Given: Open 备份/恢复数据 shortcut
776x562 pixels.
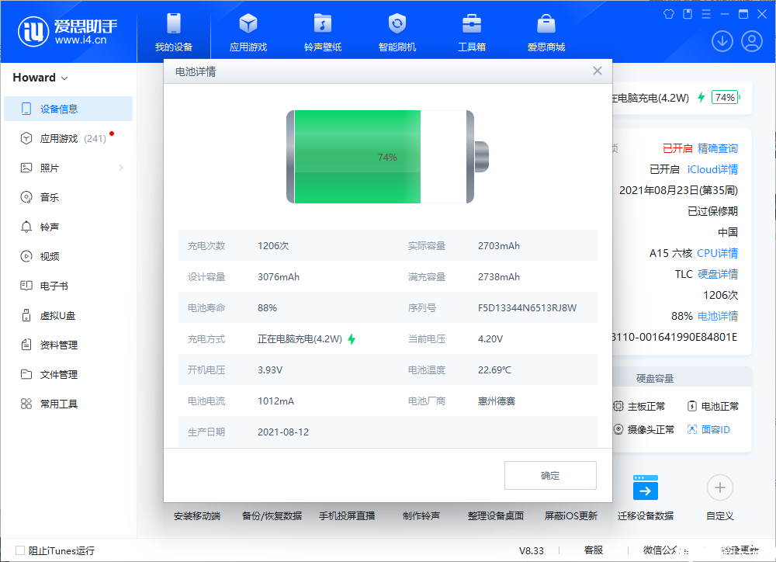Looking at the screenshot, I should coord(272,516).
